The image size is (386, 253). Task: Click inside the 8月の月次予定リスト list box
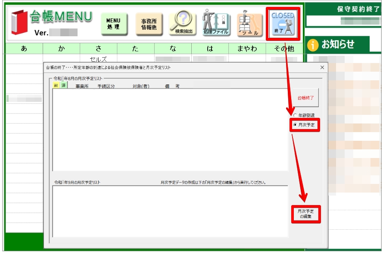170,130
